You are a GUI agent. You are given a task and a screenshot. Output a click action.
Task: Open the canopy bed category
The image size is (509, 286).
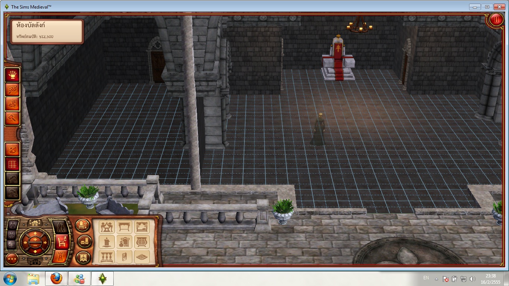[x=142, y=227]
